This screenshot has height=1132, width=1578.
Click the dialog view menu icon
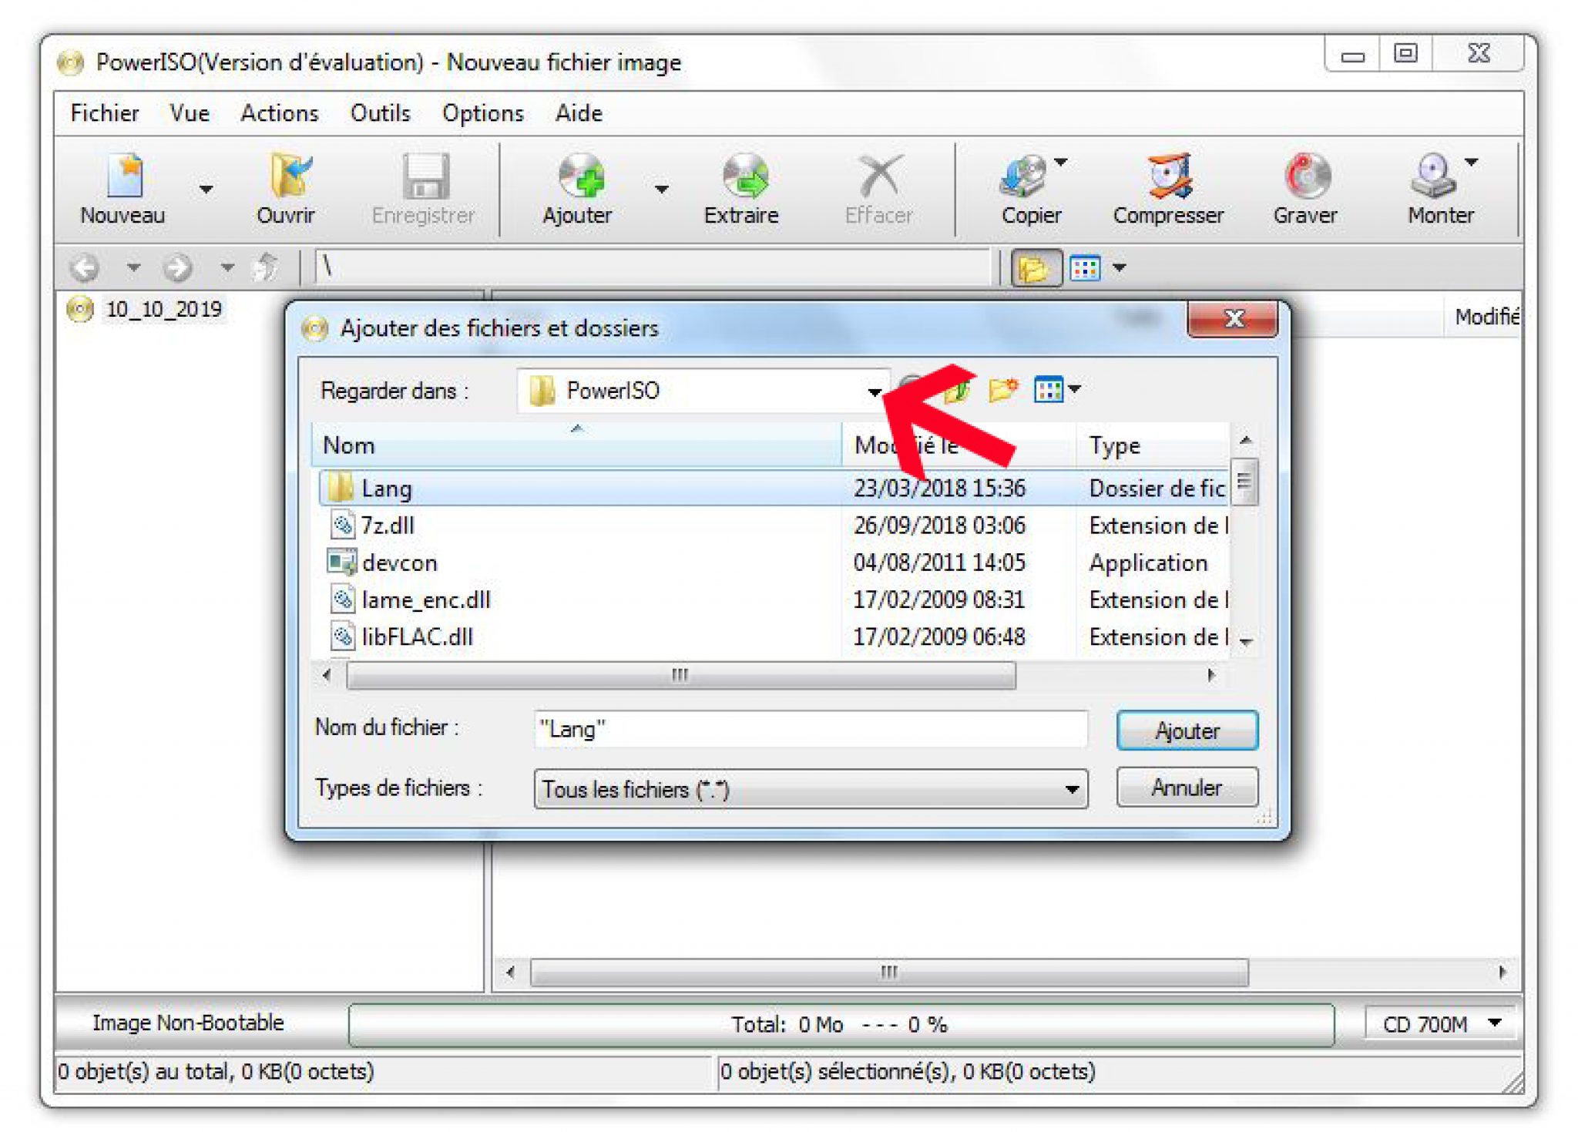coord(1056,390)
